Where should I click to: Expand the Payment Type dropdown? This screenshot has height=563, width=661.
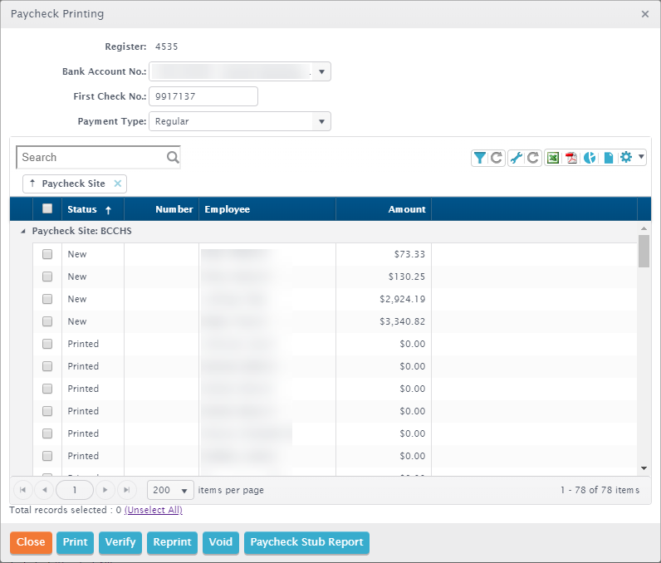point(321,121)
